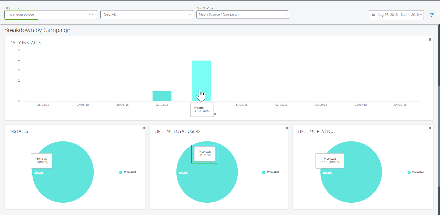Click the teal Preinstall swatch in Installs legend
This screenshot has height=215, width=440.
121,172
